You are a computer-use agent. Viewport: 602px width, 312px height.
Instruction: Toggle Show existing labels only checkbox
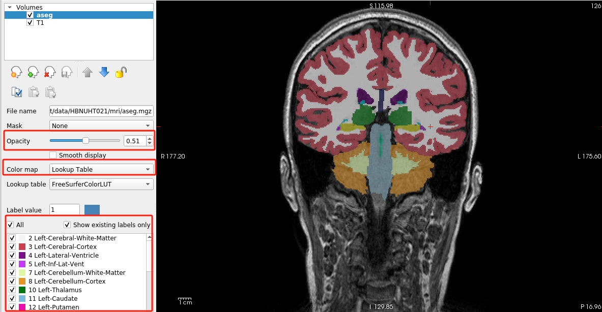[x=67, y=225]
